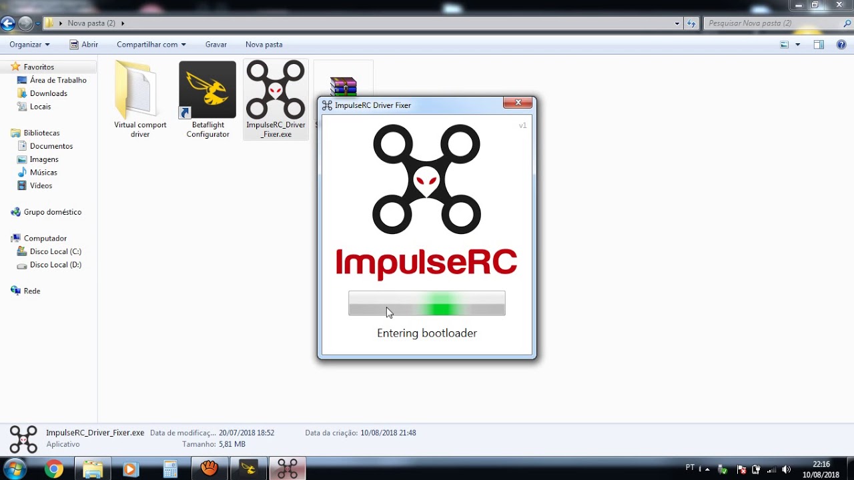Screen dimensions: 854x480
Task: Click the Gravar toolbar button
Action: click(x=216, y=45)
